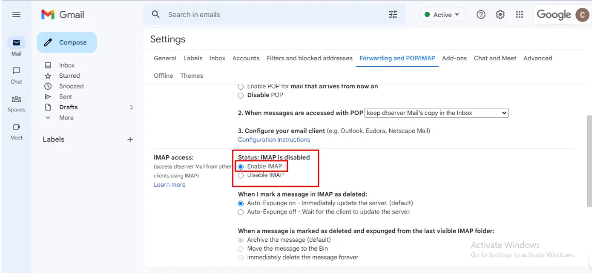592x280 pixels.
Task: Open Spaces from the left rail
Action: (17, 99)
